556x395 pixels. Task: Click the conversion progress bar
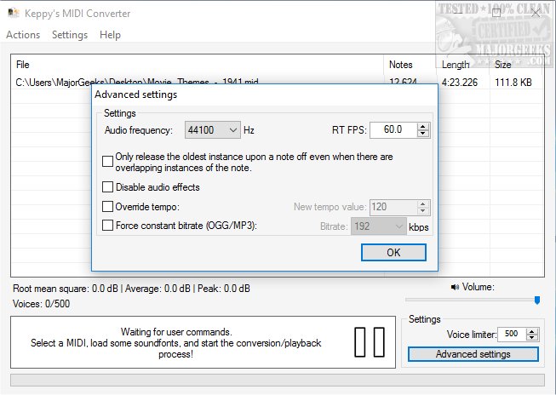click(x=278, y=380)
